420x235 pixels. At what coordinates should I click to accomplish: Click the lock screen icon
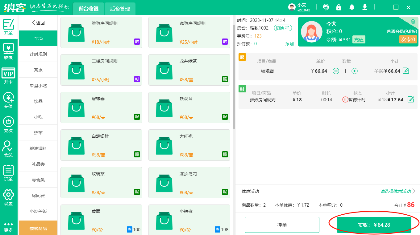[339, 7]
